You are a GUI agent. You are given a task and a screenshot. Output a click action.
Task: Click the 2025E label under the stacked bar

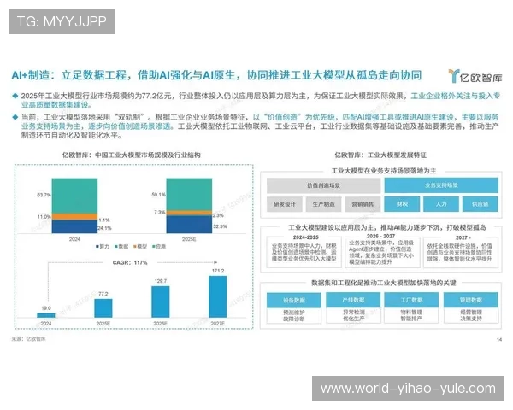[x=189, y=239]
